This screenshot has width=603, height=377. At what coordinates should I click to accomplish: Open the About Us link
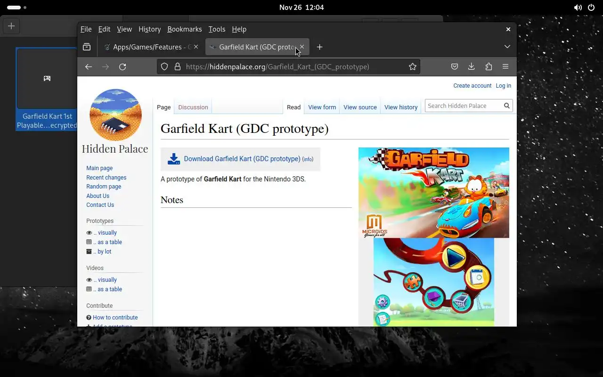tap(98, 196)
